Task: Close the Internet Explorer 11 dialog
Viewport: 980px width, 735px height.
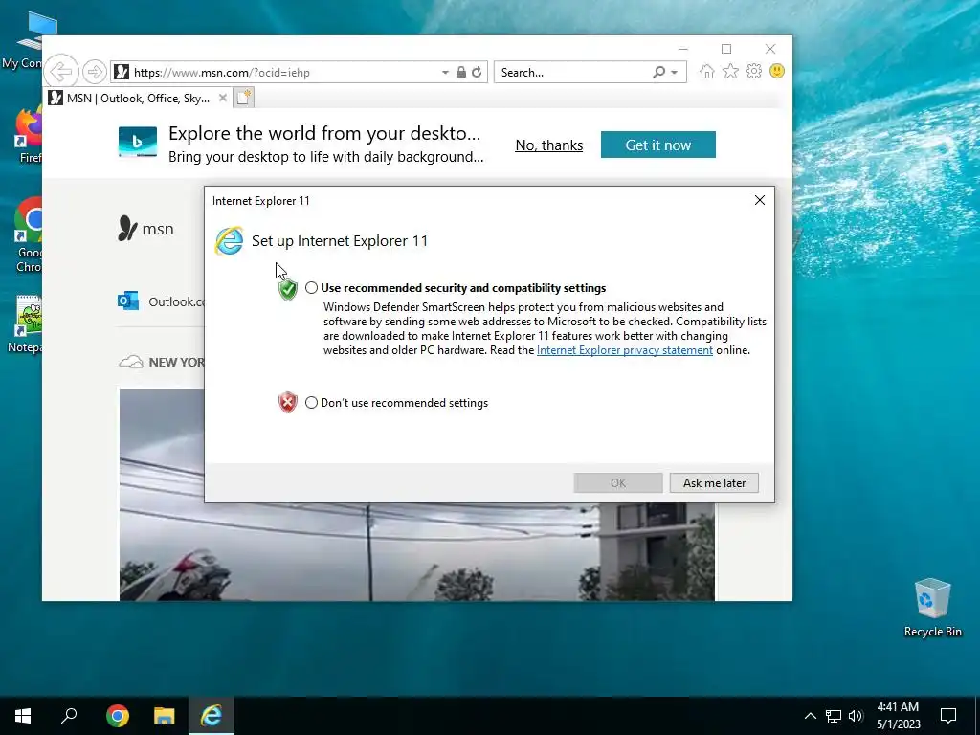Action: [x=759, y=200]
